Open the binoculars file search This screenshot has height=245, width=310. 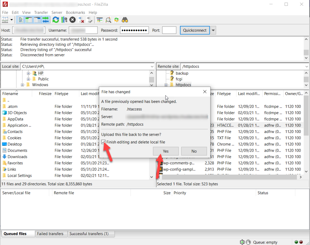coord(125,20)
